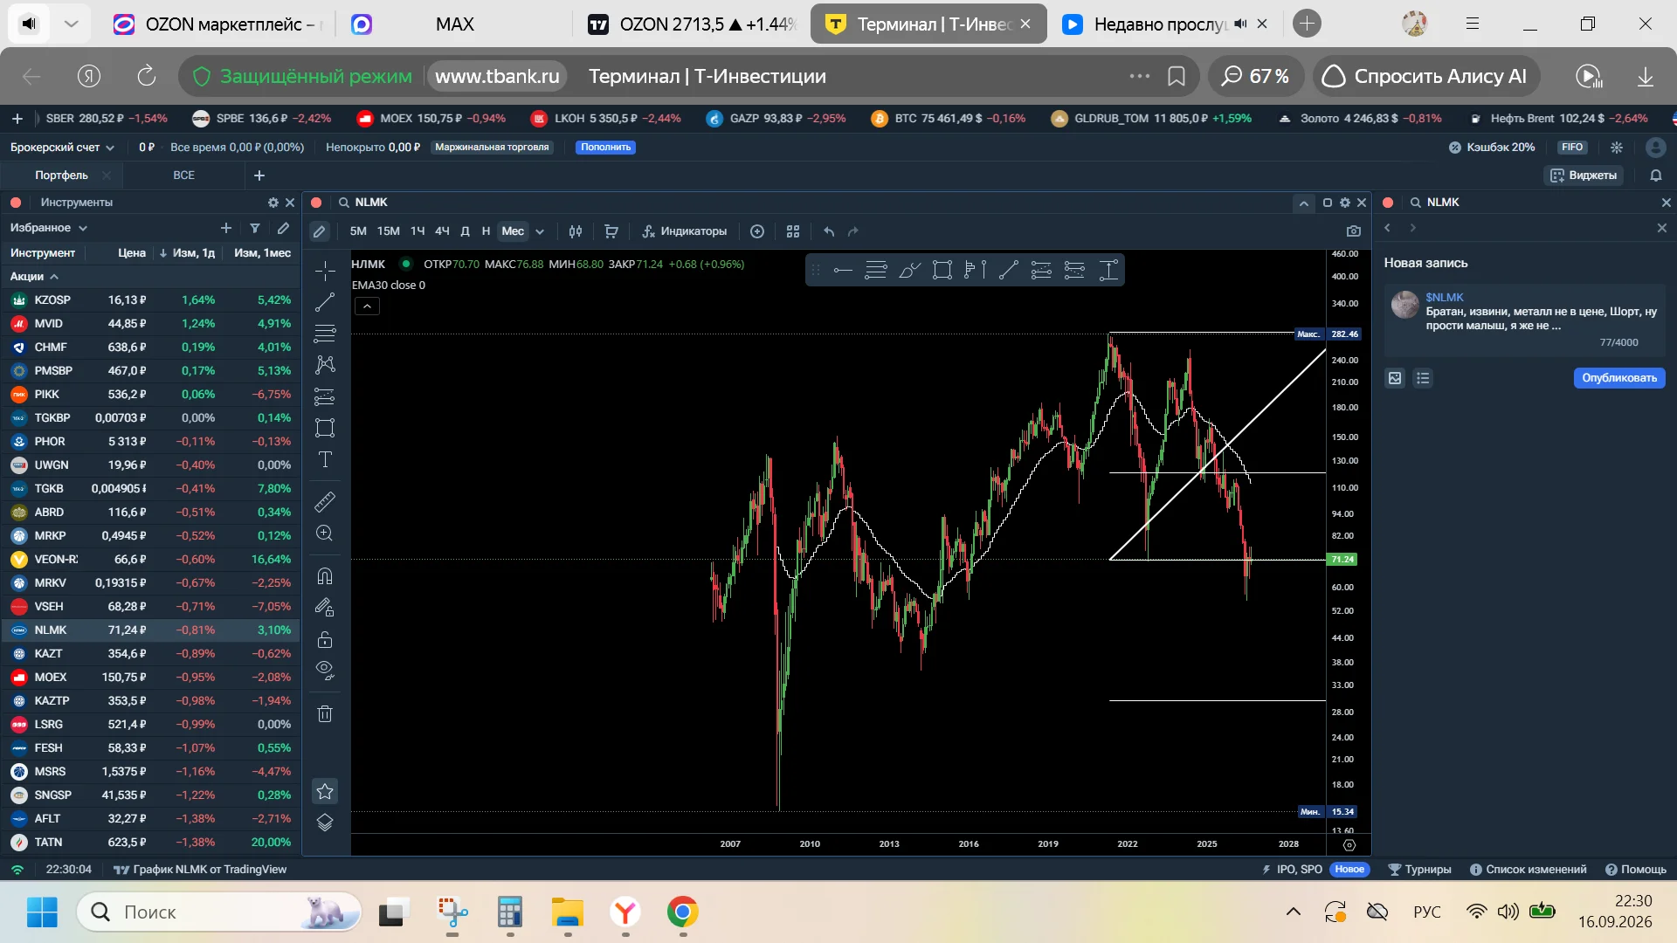Click the Пополнить button
Image resolution: width=1677 pixels, height=943 pixels.
(605, 148)
